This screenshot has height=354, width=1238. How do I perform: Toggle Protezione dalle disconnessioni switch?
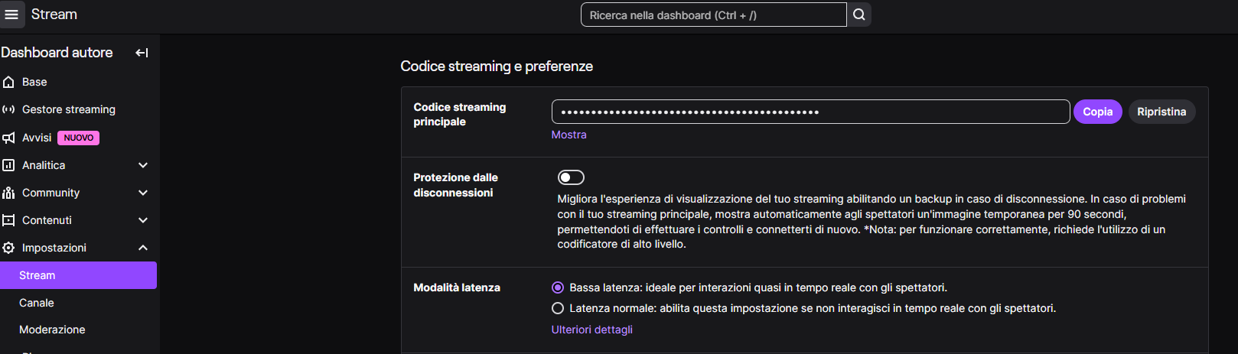(571, 177)
